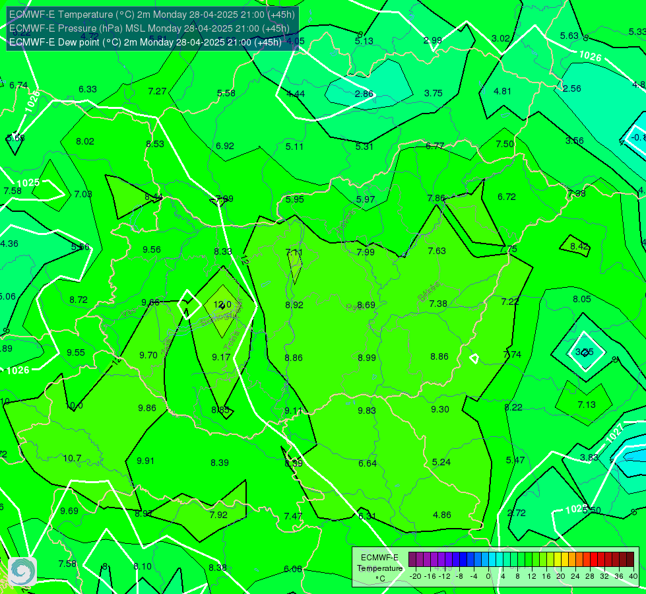Click the swirl logo icon at bottom-left
The width and height of the screenshot is (646, 594).
tap(22, 572)
